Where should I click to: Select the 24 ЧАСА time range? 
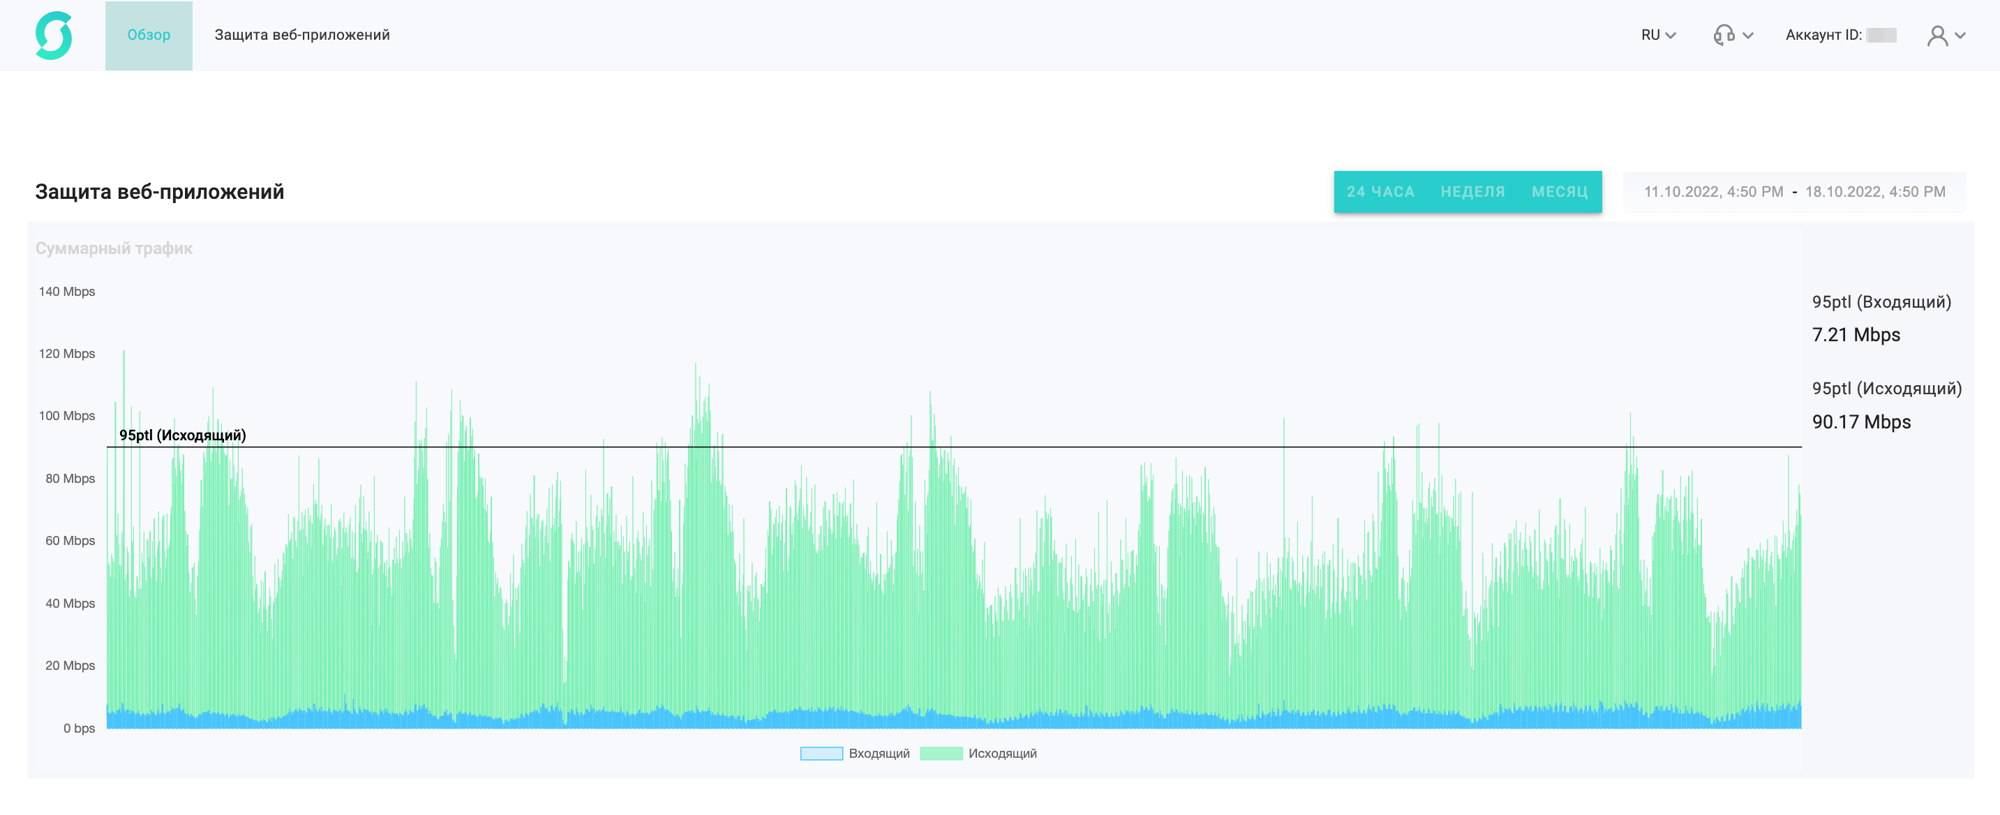tap(1380, 192)
